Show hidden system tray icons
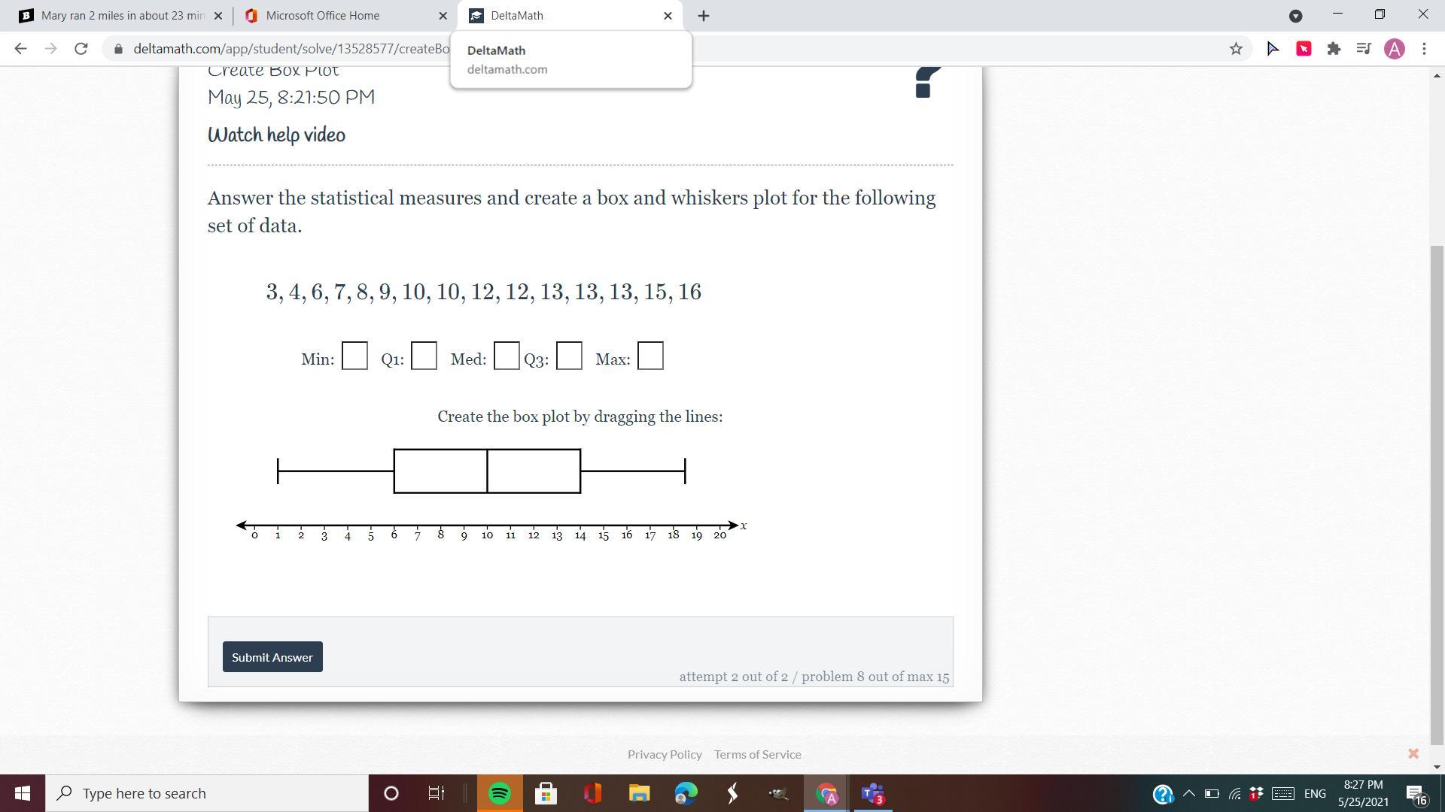 pyautogui.click(x=1188, y=793)
